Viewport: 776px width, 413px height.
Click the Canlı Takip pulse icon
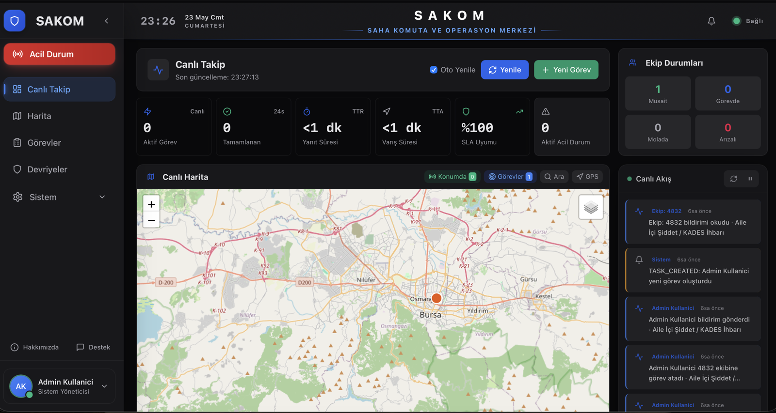click(158, 70)
